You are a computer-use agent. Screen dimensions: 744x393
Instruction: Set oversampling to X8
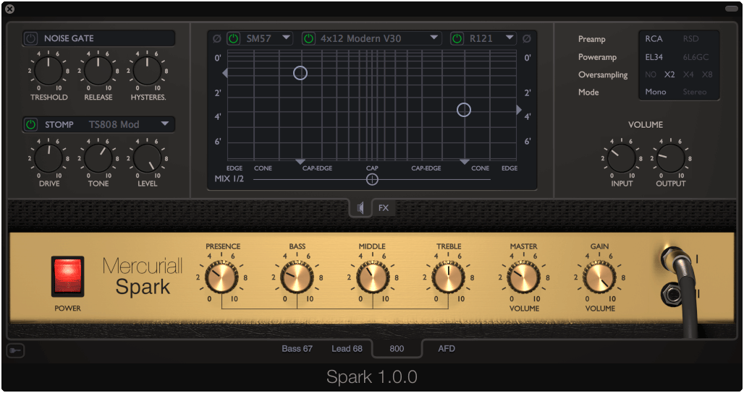click(707, 74)
